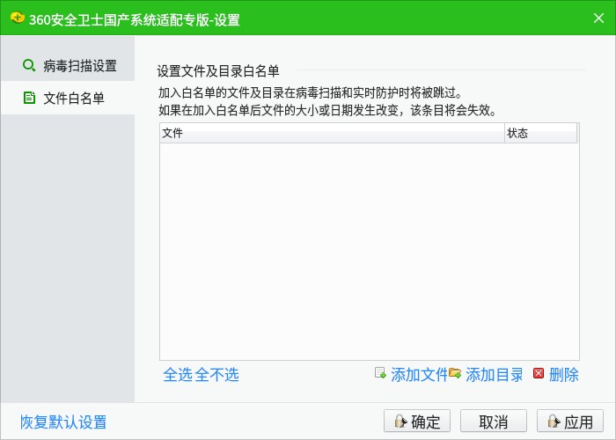This screenshot has width=616, height=440.
Task: Confirm with the 确定 button
Action: pos(417,422)
